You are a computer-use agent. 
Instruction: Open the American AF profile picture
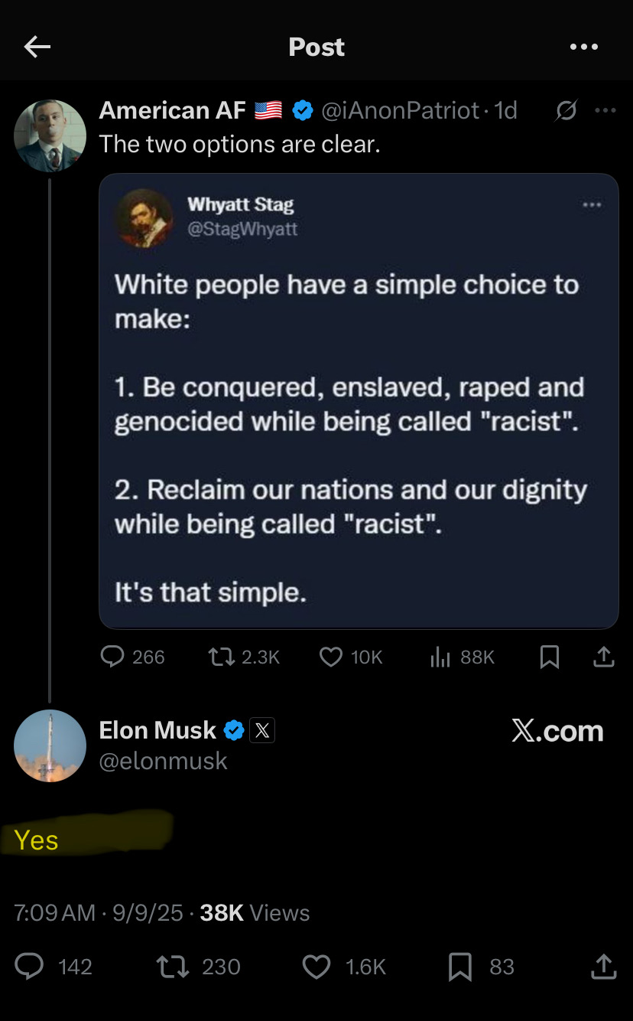tap(50, 135)
